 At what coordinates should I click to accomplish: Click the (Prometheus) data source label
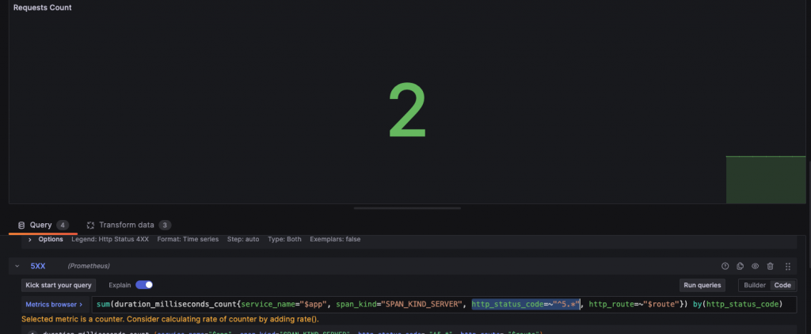tap(89, 266)
